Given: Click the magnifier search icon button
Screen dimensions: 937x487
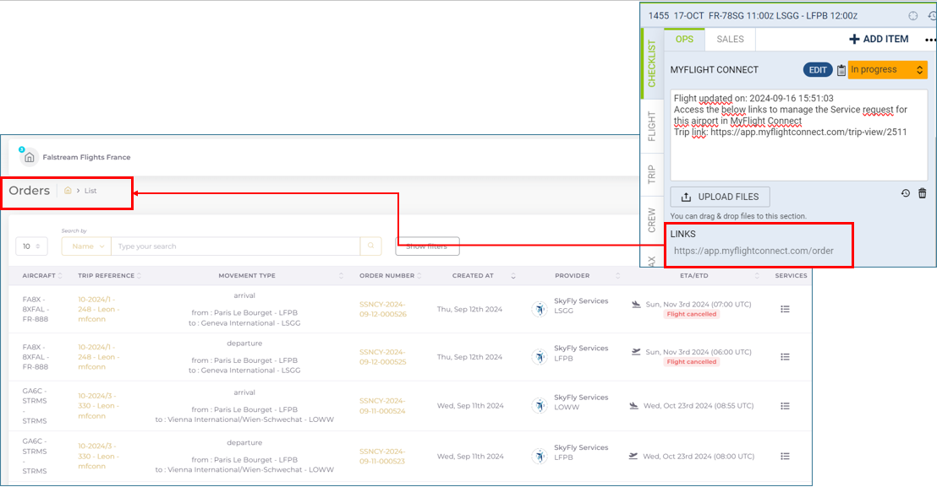Looking at the screenshot, I should coord(370,246).
